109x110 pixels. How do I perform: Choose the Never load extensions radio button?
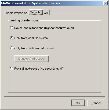(12, 28)
